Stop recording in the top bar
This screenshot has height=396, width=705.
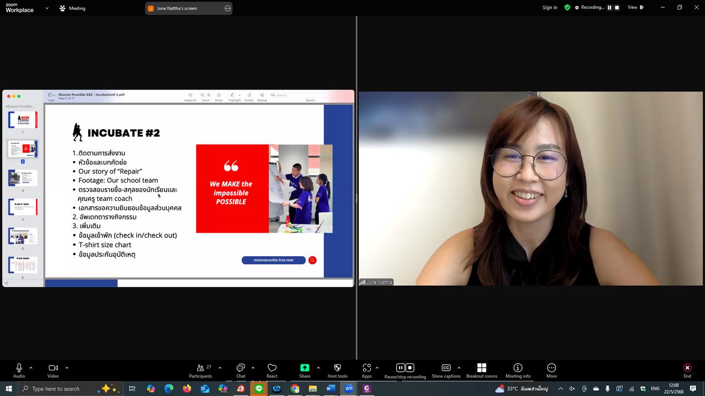click(617, 7)
